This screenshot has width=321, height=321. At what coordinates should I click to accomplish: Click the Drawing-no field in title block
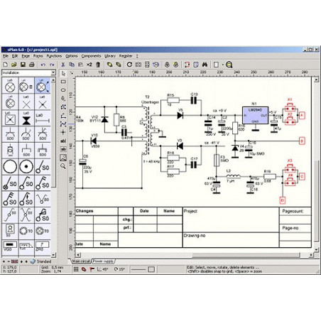[231, 240]
